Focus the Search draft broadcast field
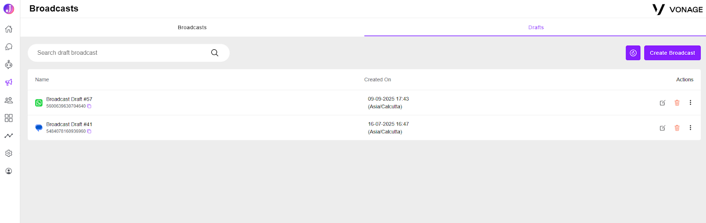Viewport: 706px width, 223px height. pos(128,53)
